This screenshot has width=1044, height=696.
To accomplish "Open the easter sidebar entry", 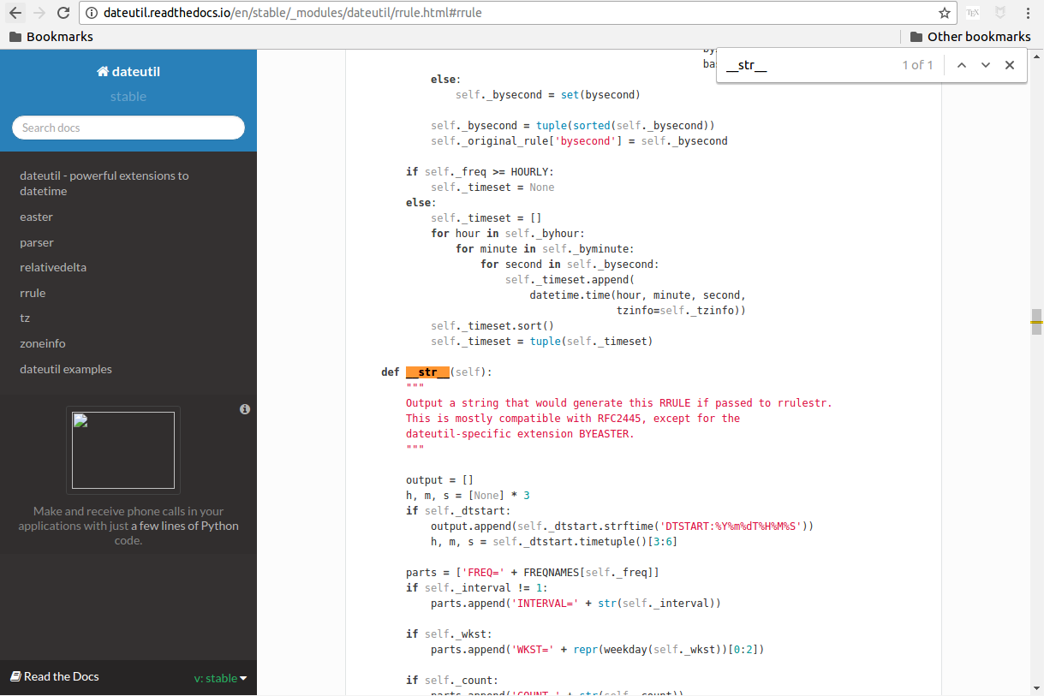I will (x=36, y=217).
